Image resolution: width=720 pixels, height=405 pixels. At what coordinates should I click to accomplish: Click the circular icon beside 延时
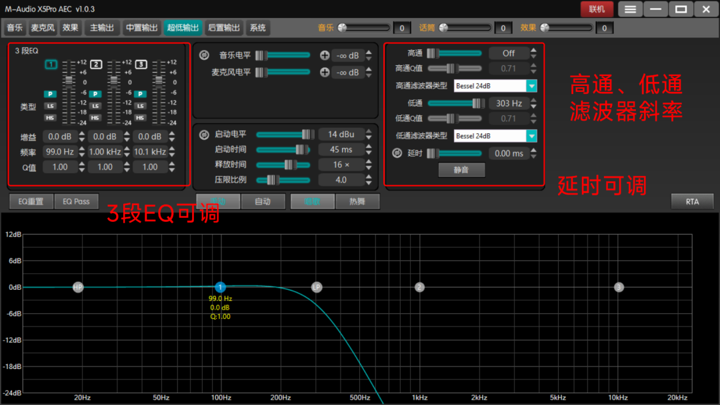pyautogui.click(x=397, y=153)
